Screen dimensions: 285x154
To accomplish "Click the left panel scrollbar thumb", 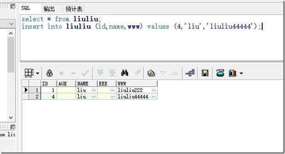I will [x=11, y=55].
